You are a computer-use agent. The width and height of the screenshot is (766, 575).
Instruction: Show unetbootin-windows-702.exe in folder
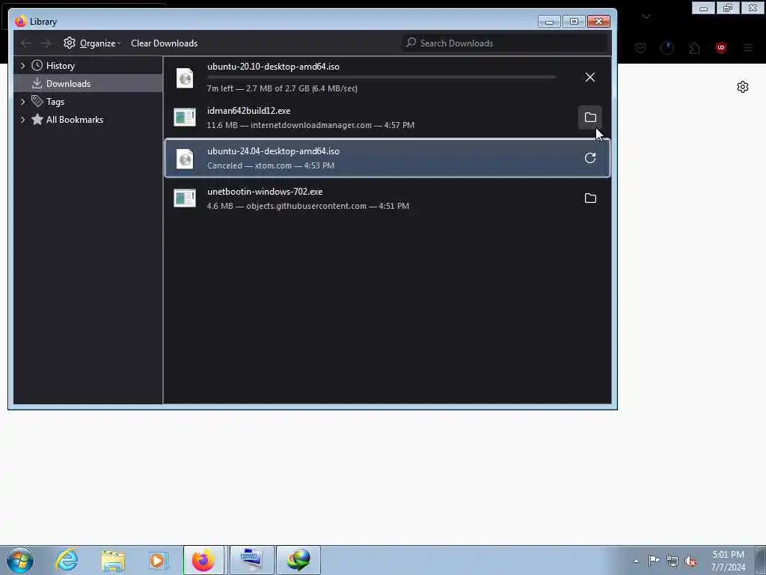589,198
